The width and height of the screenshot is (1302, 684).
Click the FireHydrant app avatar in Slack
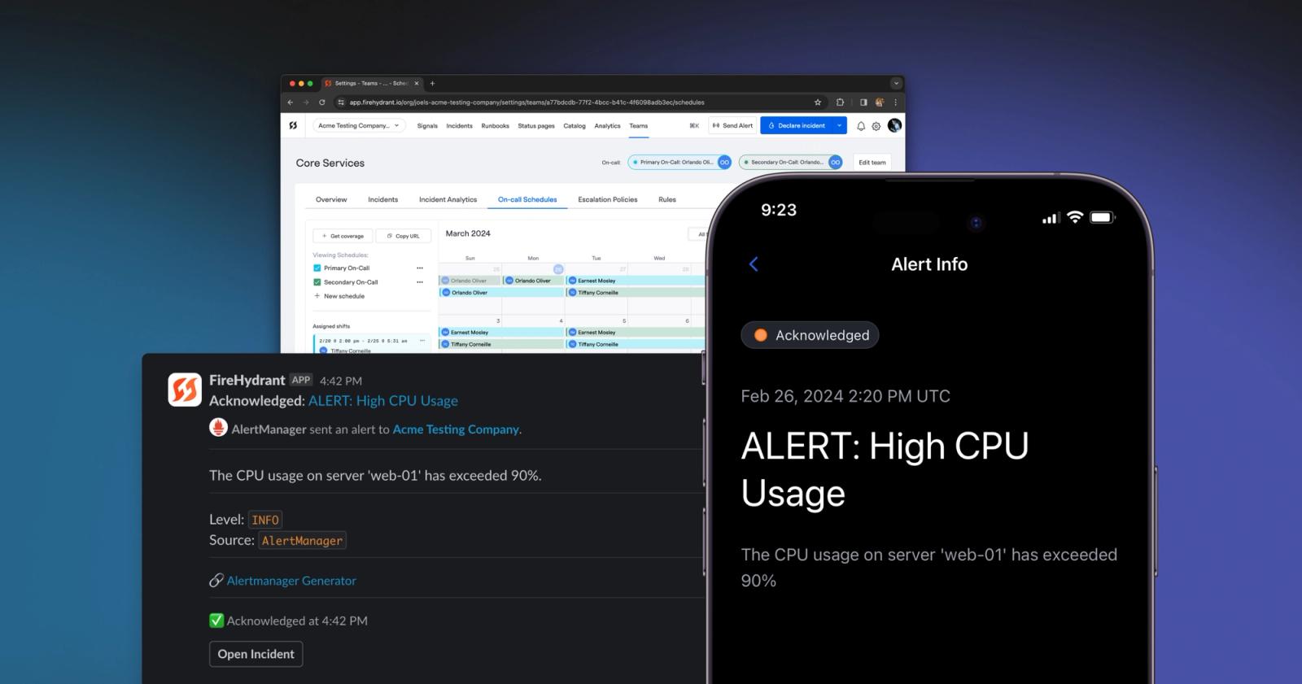click(185, 390)
